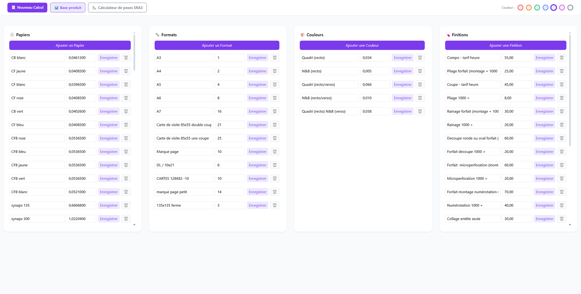This screenshot has height=294, width=581.
Task: Save the A5 format with Enregistrer
Action: pyautogui.click(x=257, y=84)
